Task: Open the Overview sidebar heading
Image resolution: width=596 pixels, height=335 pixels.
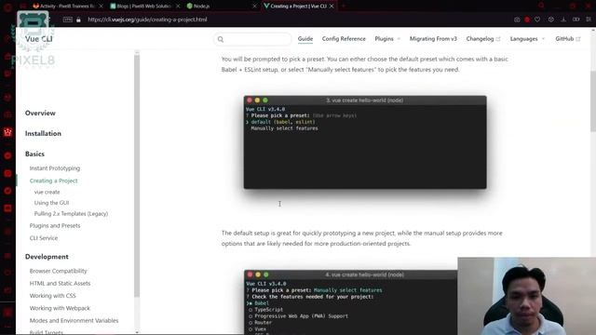Action: pos(40,114)
